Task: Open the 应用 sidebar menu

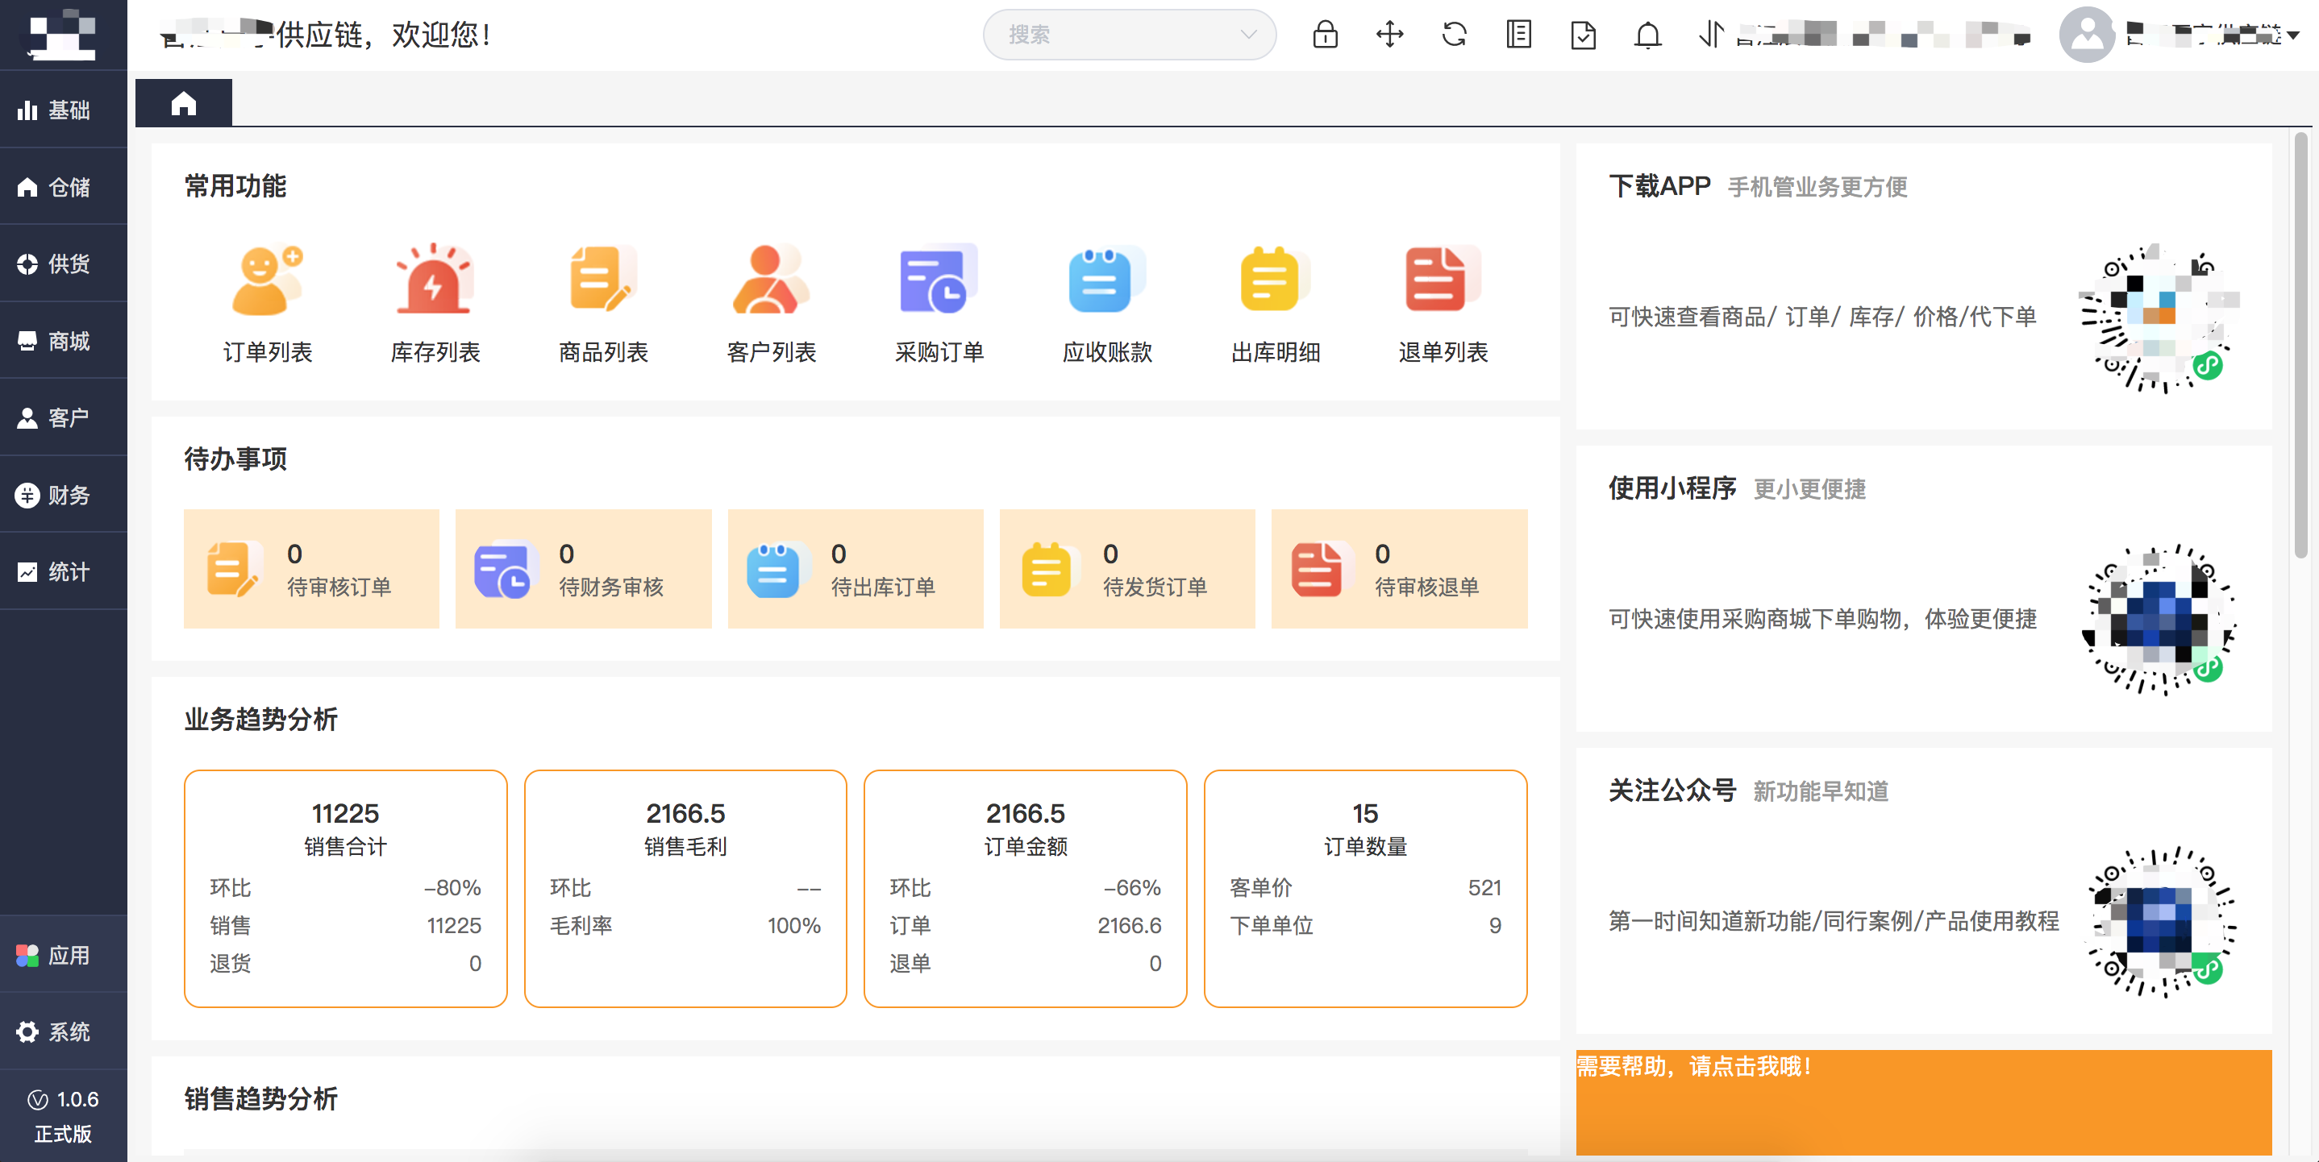Action: (64, 955)
